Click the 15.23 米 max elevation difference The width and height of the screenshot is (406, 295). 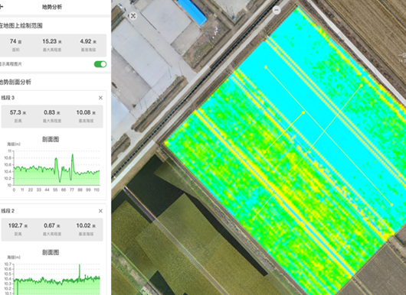coord(52,41)
